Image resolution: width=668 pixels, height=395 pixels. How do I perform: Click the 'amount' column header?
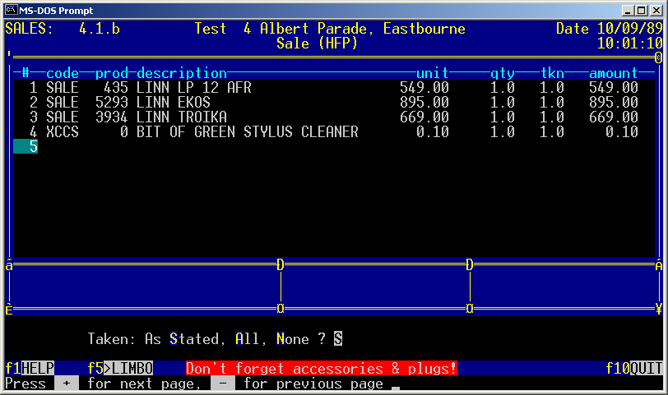[x=613, y=73]
